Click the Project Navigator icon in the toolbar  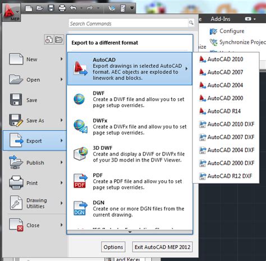(112, 8)
